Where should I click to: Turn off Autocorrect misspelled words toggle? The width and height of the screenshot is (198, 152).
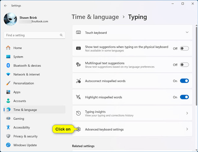pos(184,81)
